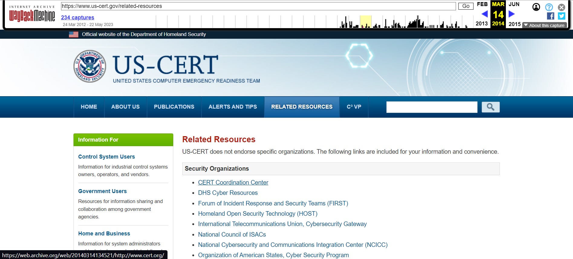573x259 pixels.
Task: Open the RELATED RESOURCES tab
Action: tap(302, 107)
